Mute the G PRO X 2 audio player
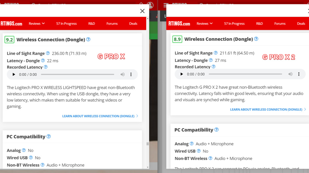 pyautogui.click(x=290, y=74)
